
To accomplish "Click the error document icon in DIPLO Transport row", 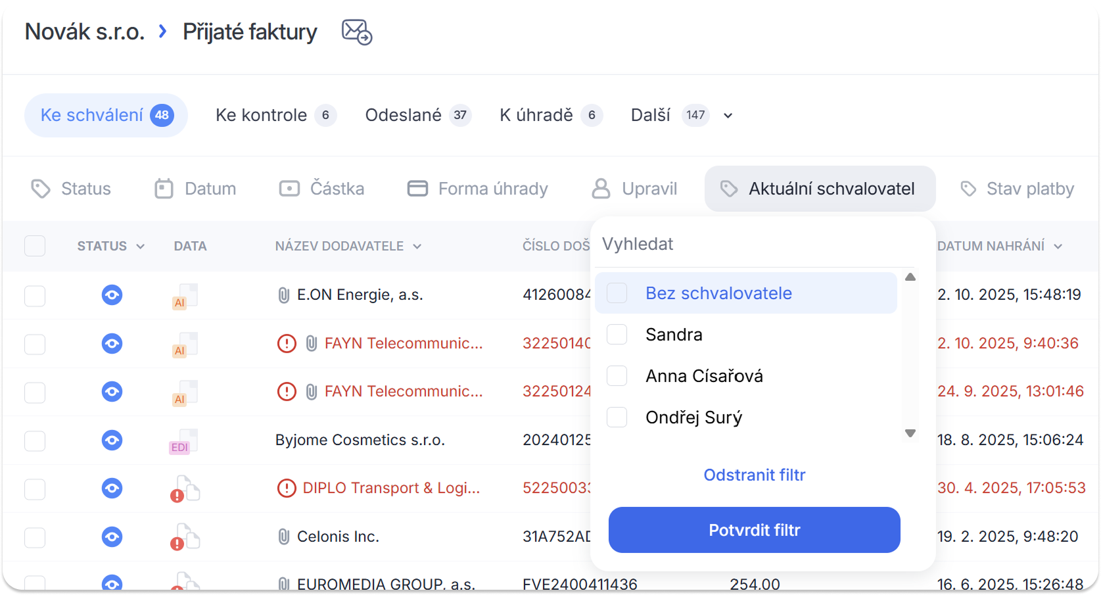I will (x=185, y=489).
